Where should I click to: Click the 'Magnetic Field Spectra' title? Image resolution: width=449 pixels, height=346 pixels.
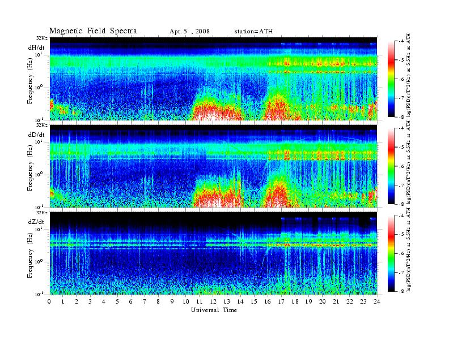pos(93,31)
